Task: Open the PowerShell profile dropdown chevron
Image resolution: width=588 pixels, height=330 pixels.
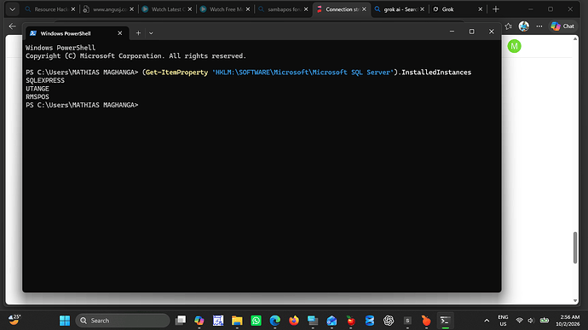Action: tap(151, 33)
